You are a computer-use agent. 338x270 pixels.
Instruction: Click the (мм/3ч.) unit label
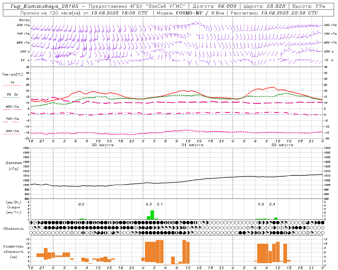click(13, 202)
